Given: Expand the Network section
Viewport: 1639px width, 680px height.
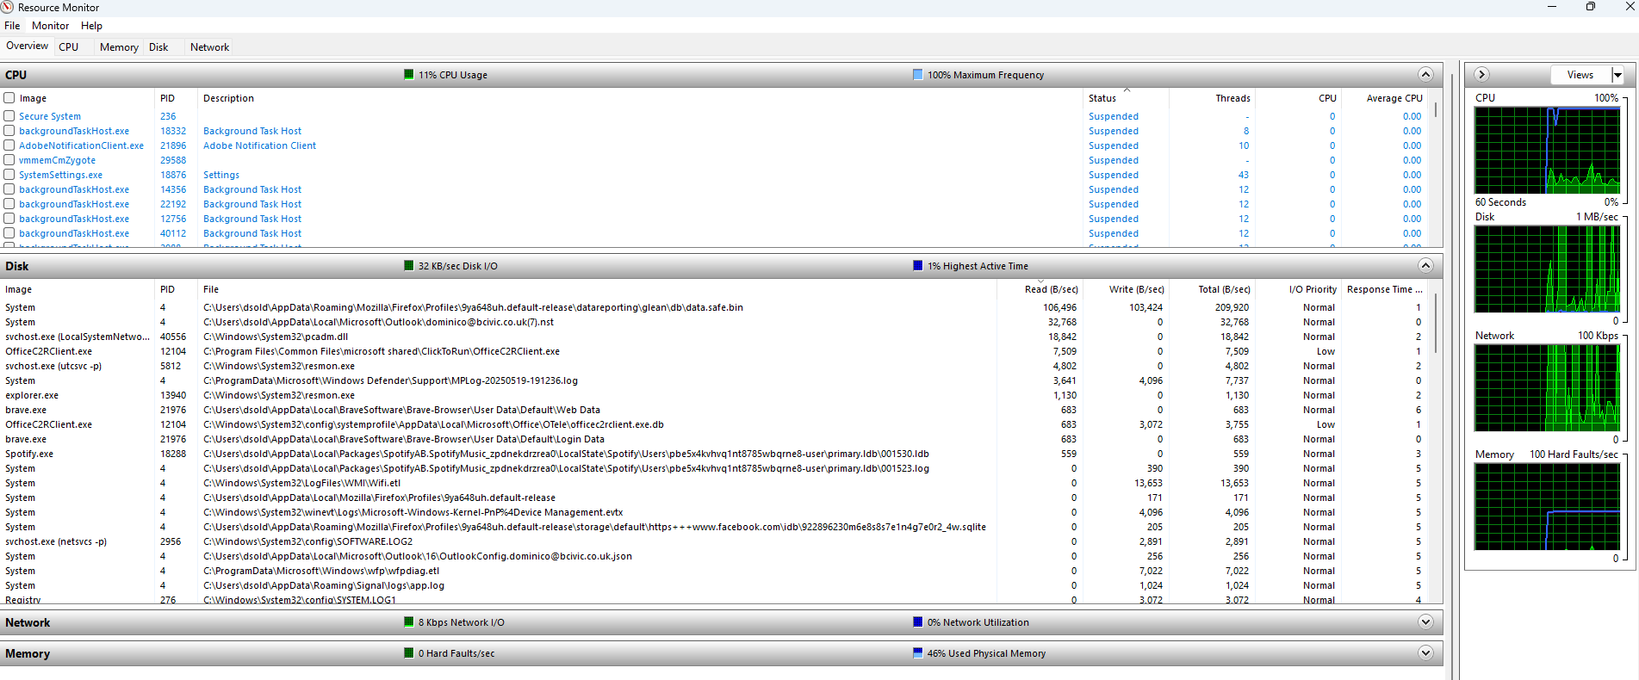Looking at the screenshot, I should tap(1425, 622).
